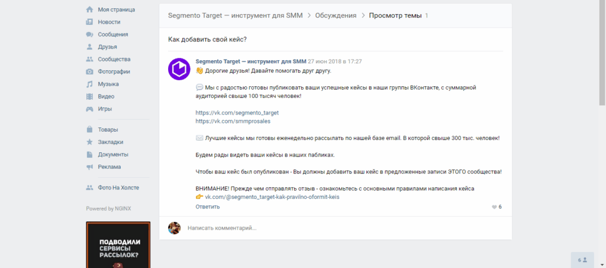Open Фотографии section
This screenshot has width=606, height=268.
(x=114, y=71)
